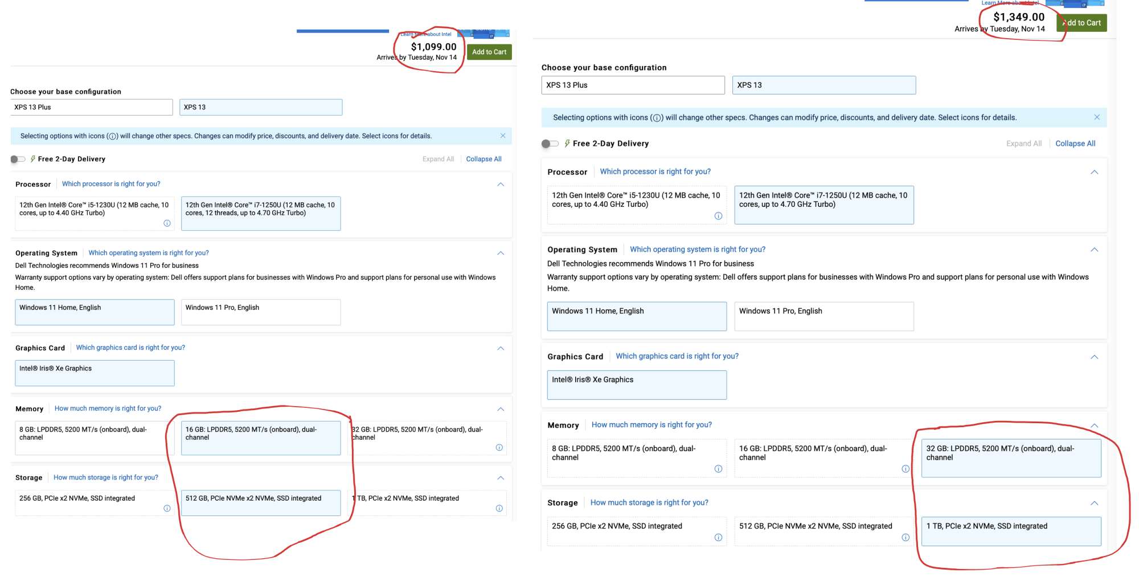
Task: Dismiss the info banner in $1,099 configurator
Action: [503, 136]
